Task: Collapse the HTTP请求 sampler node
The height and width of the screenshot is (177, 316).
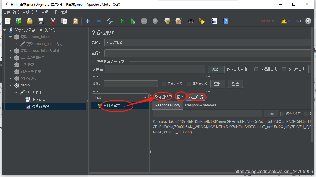Action: tap(16, 92)
